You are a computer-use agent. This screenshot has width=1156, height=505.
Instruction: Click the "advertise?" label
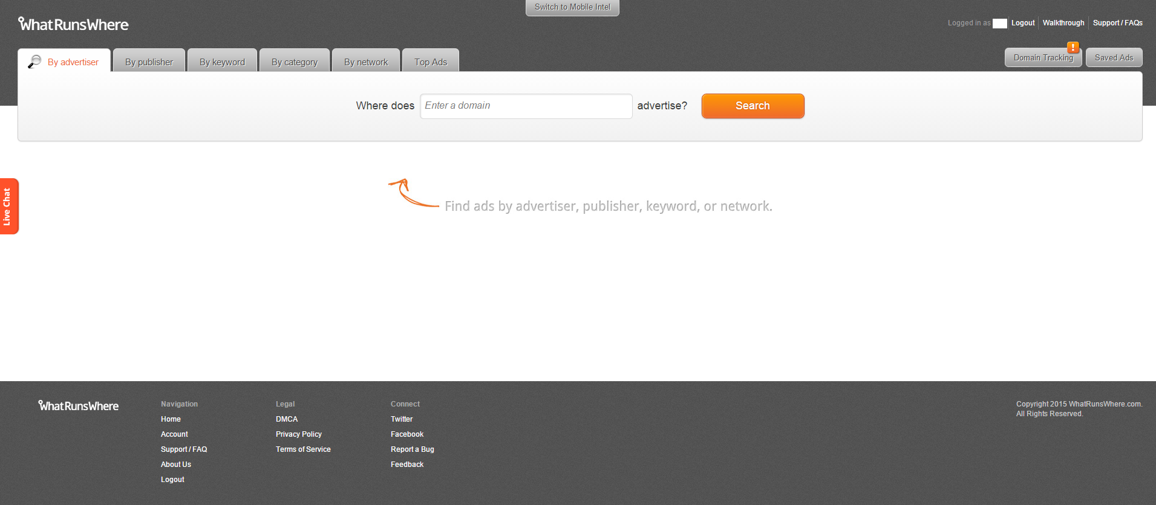point(662,106)
